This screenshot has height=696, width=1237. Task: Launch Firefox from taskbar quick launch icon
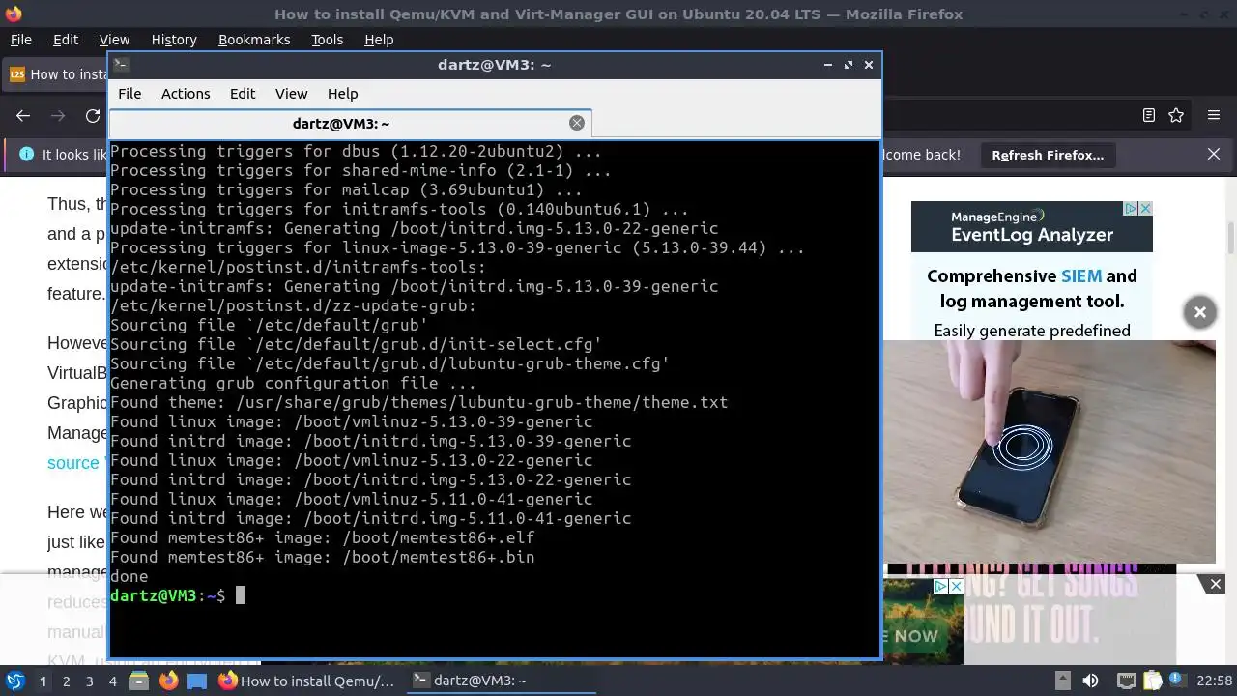point(168,681)
